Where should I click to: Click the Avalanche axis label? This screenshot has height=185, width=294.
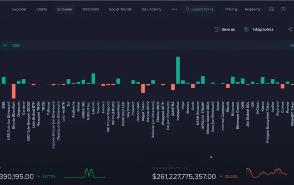coord(73,109)
